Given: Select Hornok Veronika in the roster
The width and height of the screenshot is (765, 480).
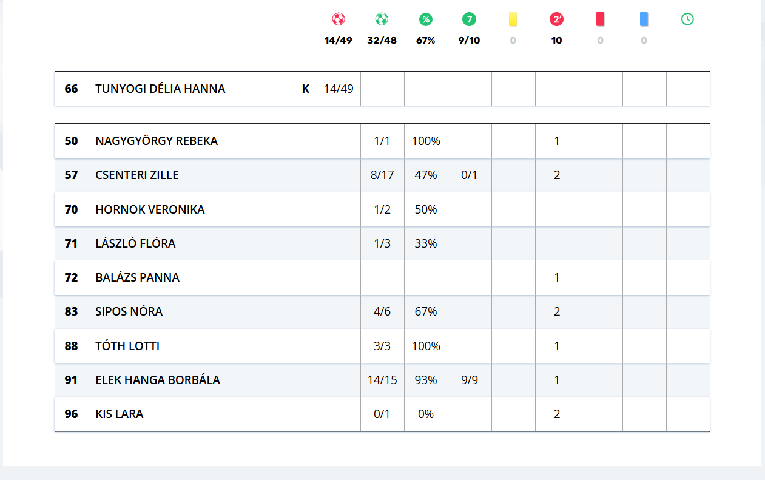Looking at the screenshot, I should coord(150,209).
